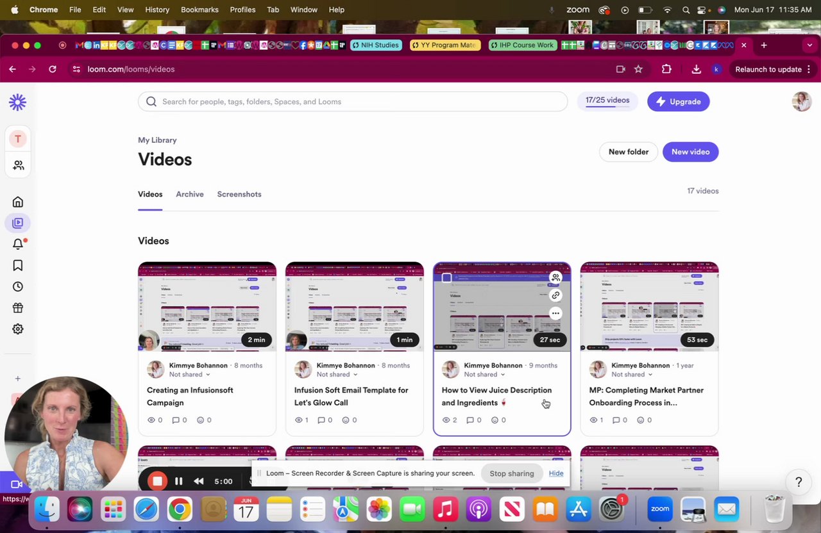Open Chrome extensions puzzle icon
821x533 pixels.
666,69
